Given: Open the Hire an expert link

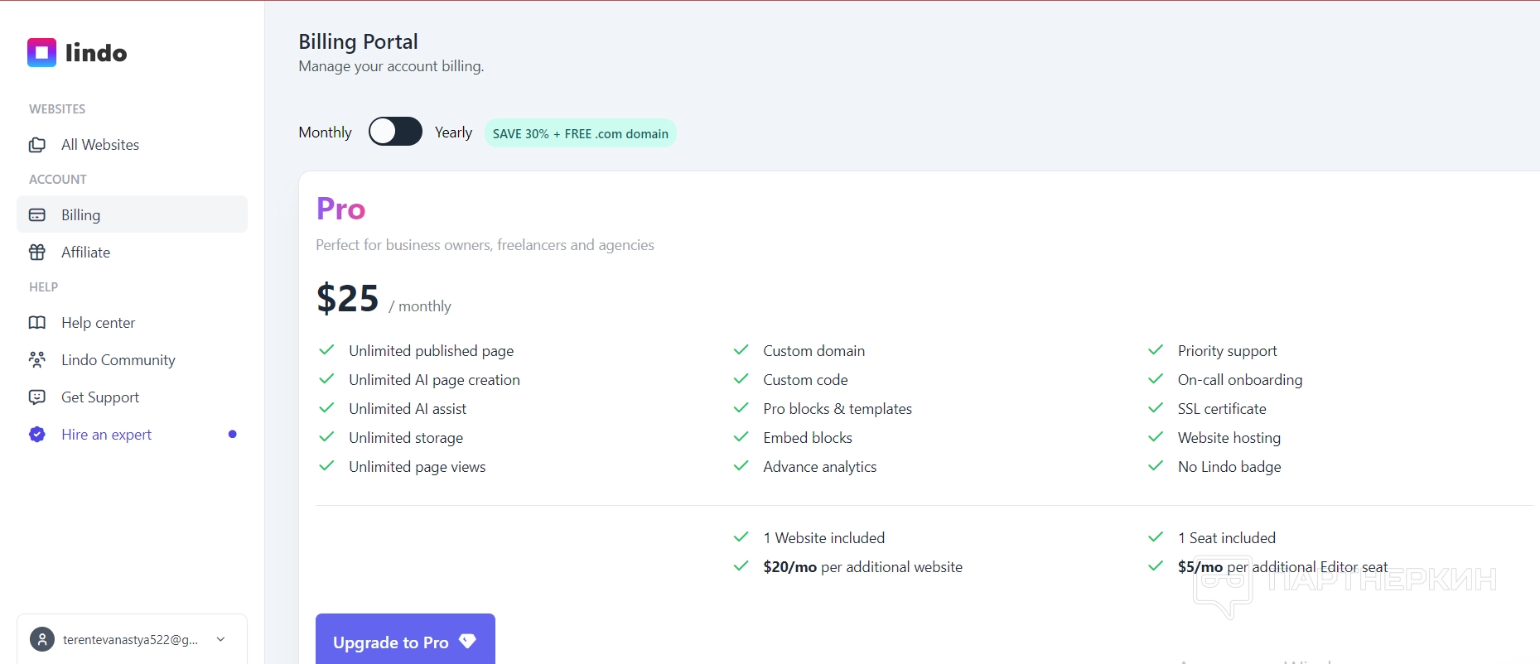Looking at the screenshot, I should (106, 435).
